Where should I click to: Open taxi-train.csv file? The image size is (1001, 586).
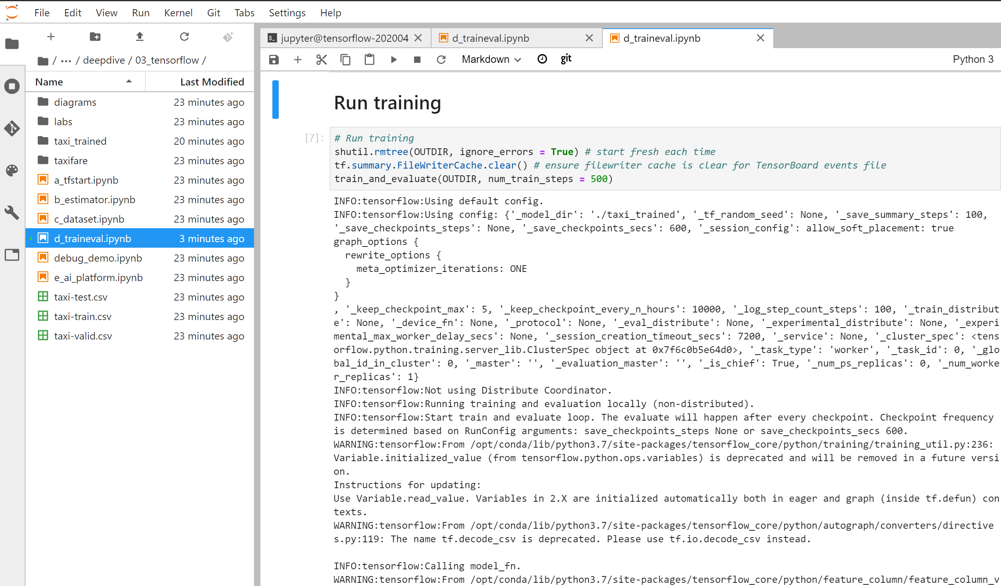coord(82,316)
